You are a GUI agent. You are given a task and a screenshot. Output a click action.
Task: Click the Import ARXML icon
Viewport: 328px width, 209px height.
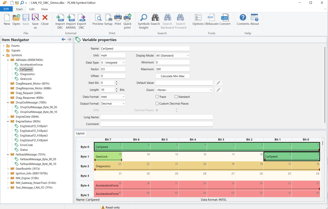[71, 19]
